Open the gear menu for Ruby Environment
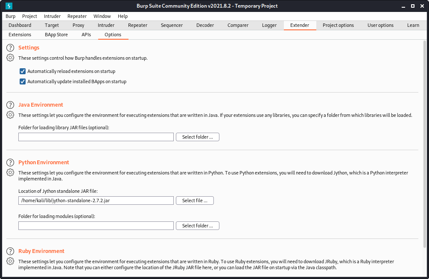Screen dimensions: 429x279 [10, 261]
